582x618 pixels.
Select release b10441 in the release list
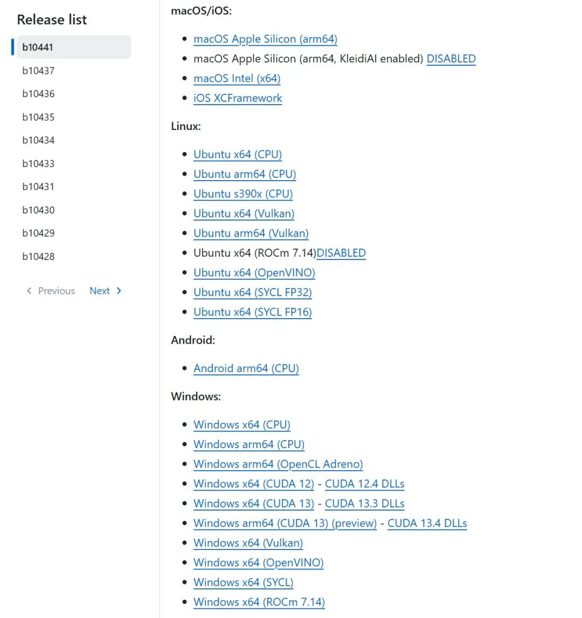click(74, 47)
